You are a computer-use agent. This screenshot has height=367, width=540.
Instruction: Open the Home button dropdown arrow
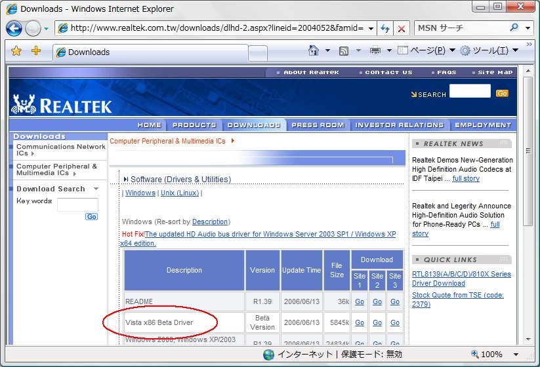327,50
